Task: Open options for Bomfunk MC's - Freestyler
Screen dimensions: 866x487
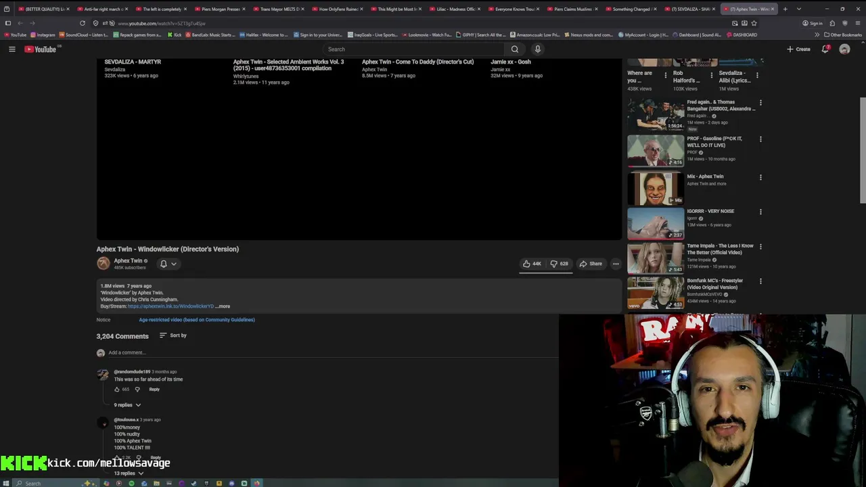Action: click(760, 281)
